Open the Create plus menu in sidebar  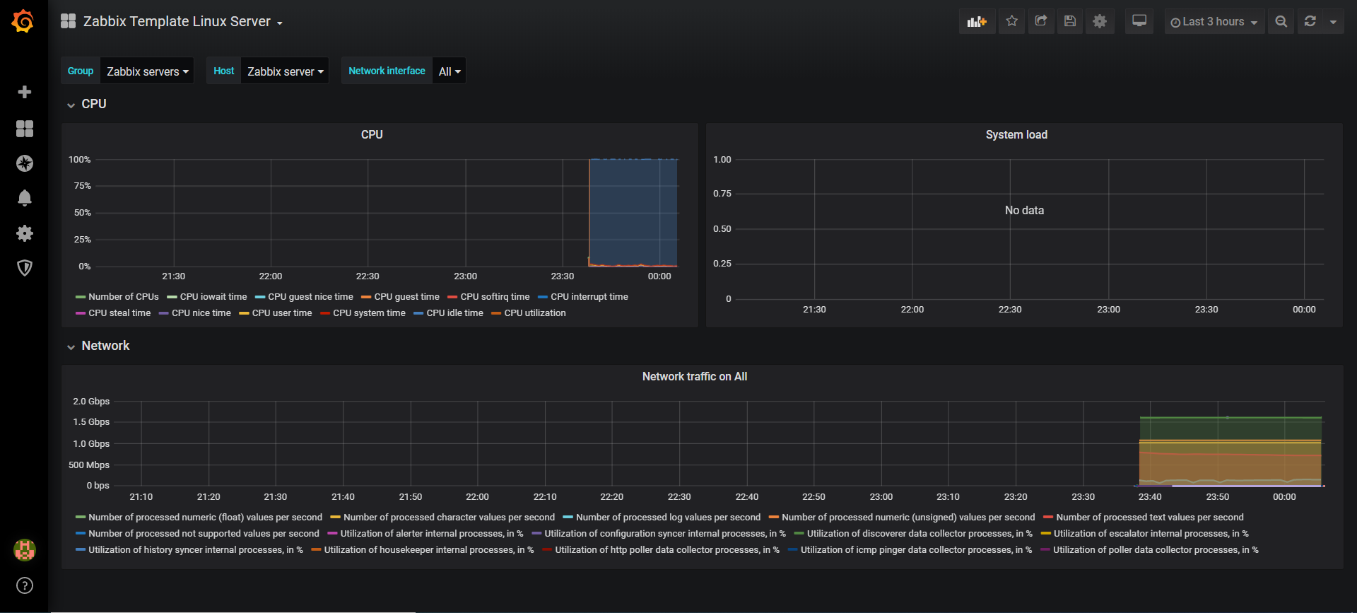click(25, 92)
